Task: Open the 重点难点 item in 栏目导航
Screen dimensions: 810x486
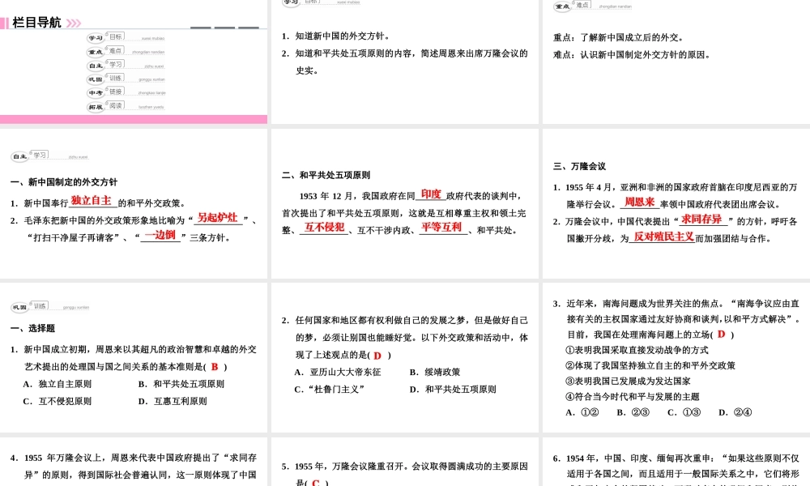Action: point(126,51)
